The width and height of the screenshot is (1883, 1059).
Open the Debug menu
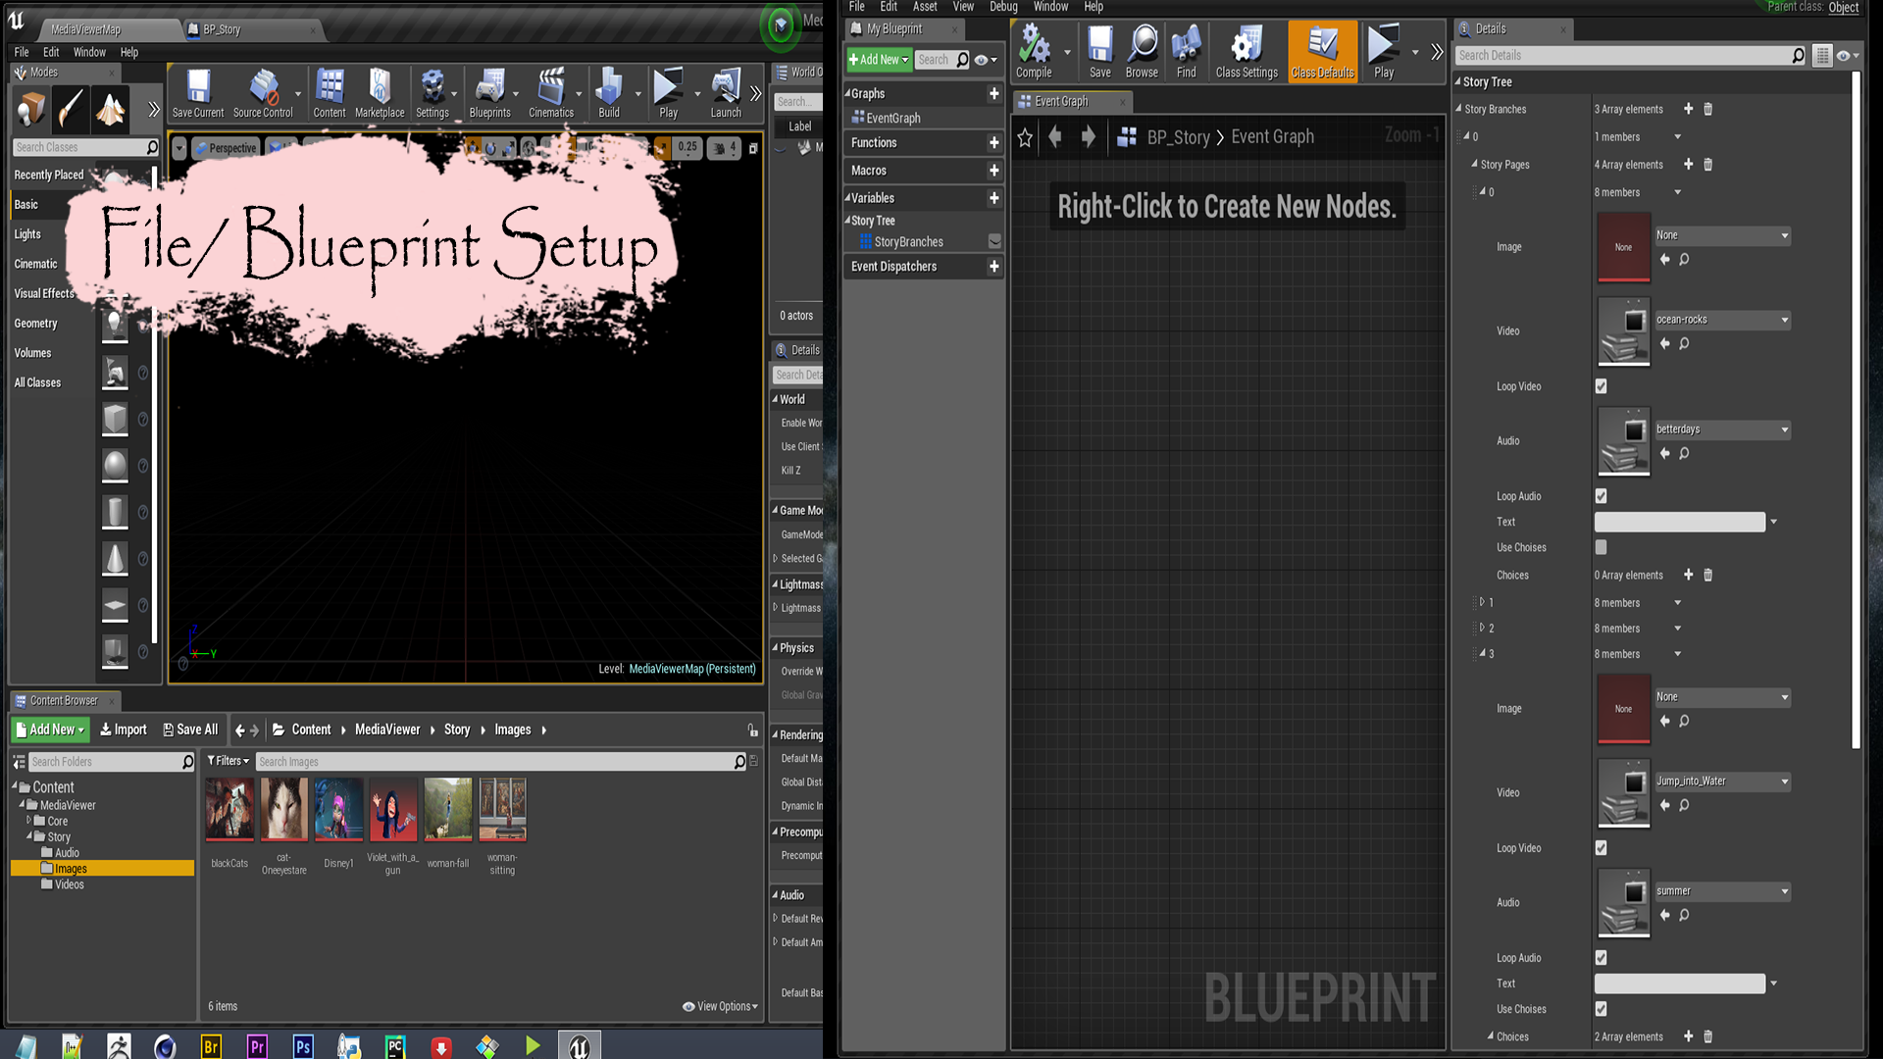pyautogui.click(x=1003, y=7)
